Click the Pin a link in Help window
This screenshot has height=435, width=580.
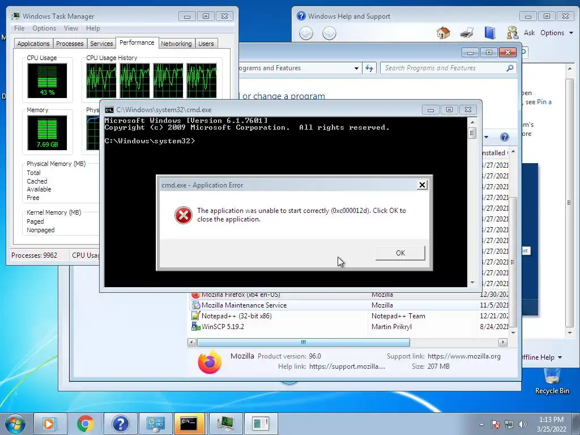tap(544, 102)
